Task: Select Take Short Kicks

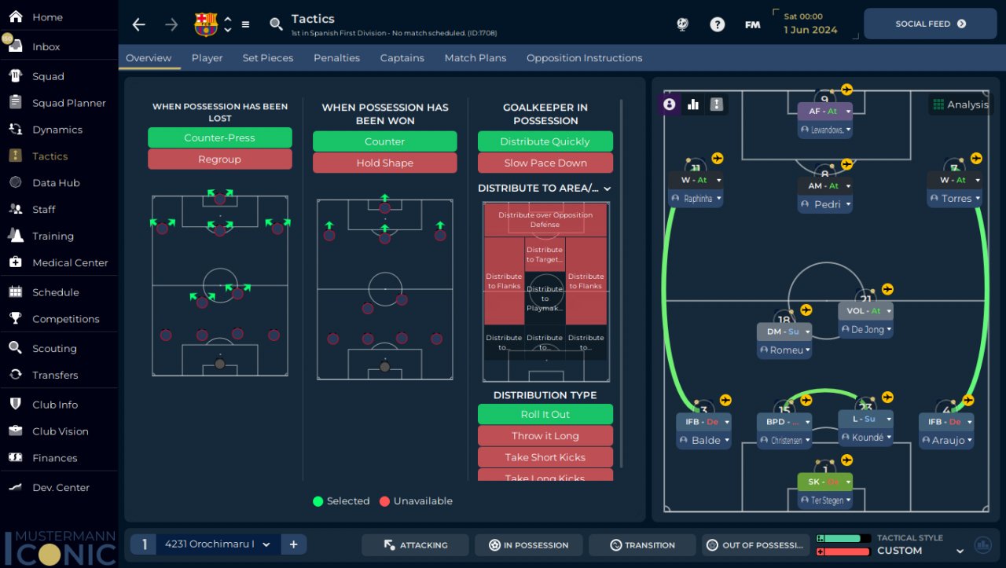Action: [x=545, y=457]
